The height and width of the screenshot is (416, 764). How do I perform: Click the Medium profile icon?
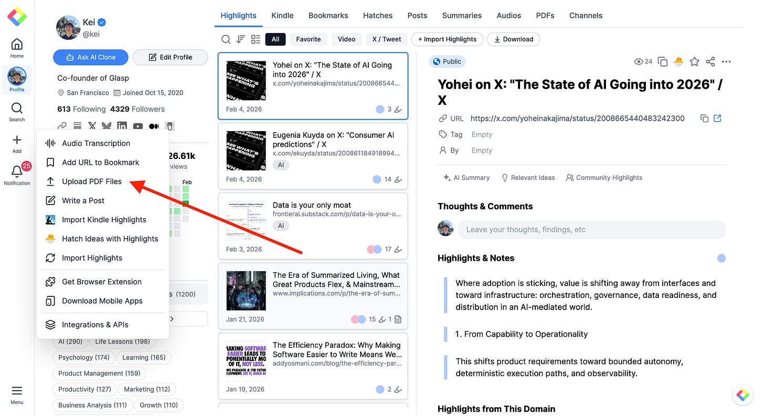pyautogui.click(x=154, y=126)
